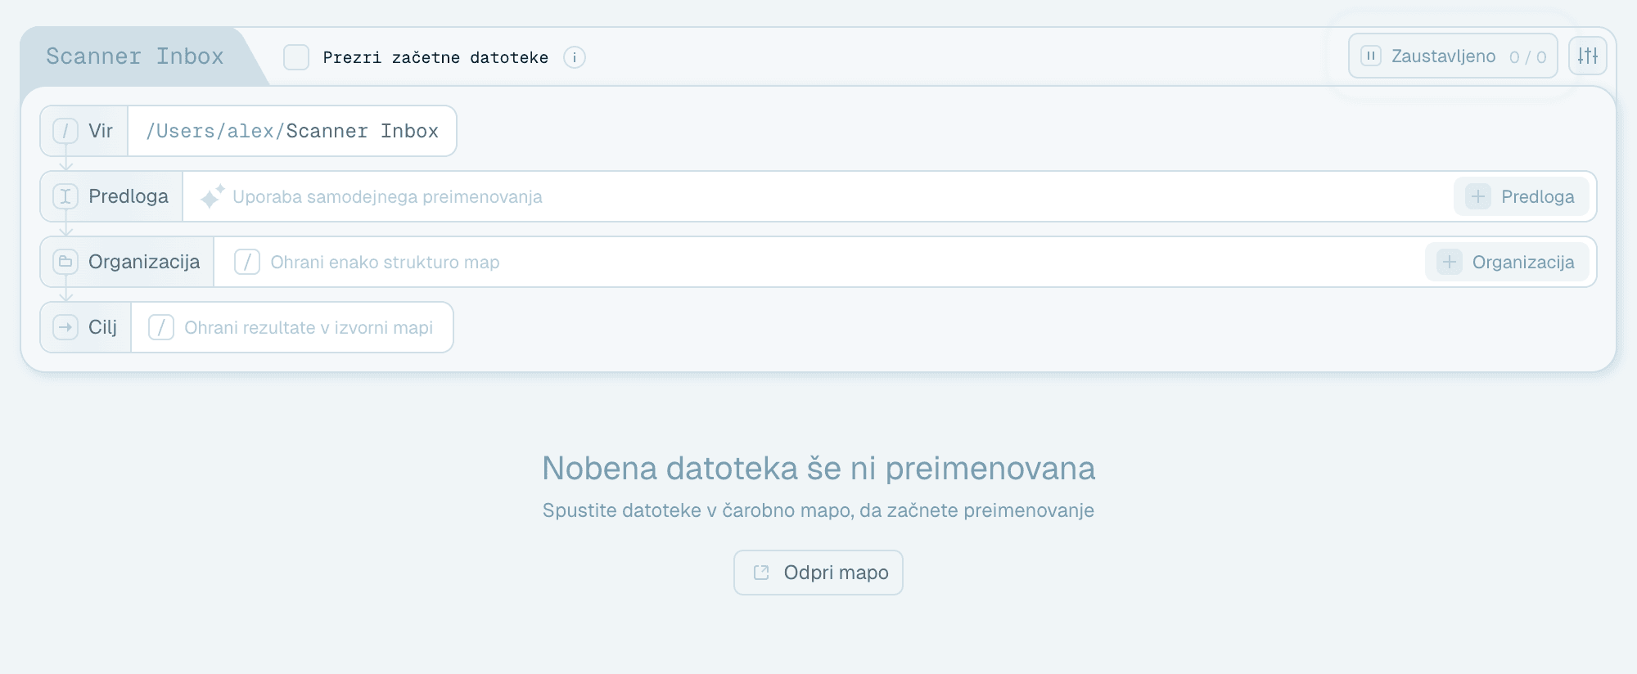Viewport: 1637px width, 674px height.
Task: Click the slash icon before Ohrani enako strukturo map
Action: 247,262
